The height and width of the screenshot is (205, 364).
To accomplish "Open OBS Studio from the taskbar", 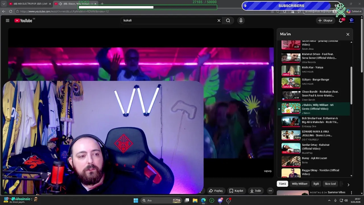I will click(228, 200).
